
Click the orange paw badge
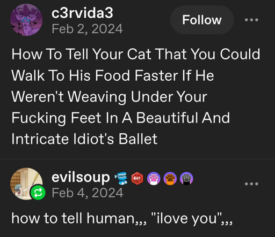(170, 178)
